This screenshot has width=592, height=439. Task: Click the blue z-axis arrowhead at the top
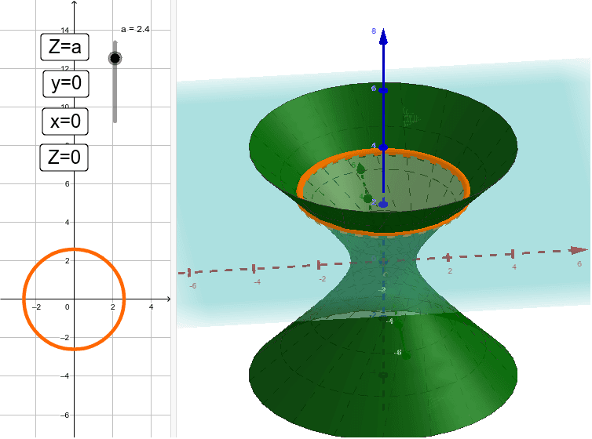383,37
